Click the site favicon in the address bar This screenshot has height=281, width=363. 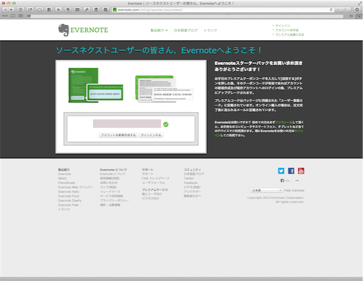click(115, 10)
